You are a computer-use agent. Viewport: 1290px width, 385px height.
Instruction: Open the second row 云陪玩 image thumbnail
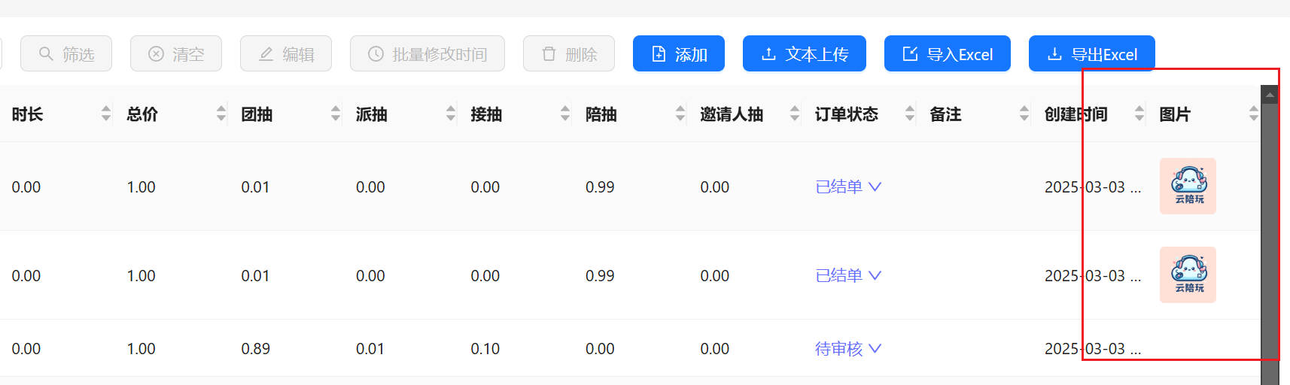1188,274
